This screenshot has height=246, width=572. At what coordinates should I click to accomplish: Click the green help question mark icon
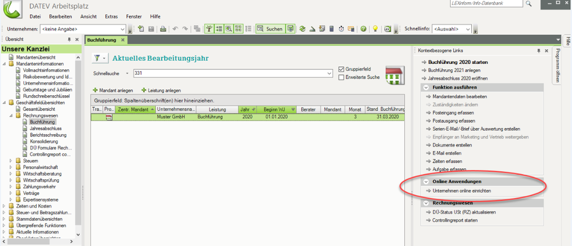coord(364,29)
